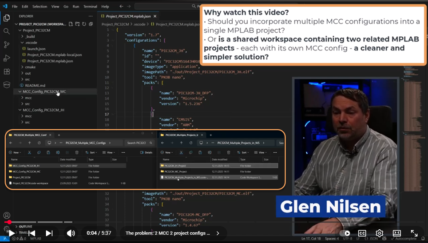
Task: Toggle closed captions on the video
Action: pyautogui.click(x=362, y=233)
